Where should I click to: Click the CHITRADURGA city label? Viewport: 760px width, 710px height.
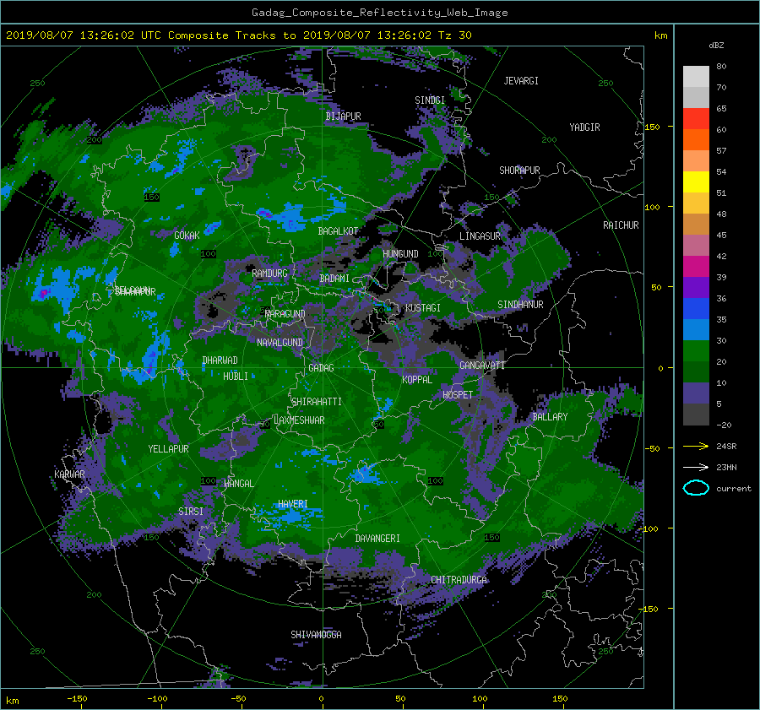click(459, 580)
